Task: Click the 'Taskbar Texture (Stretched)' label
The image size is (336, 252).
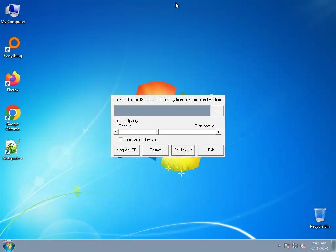Action: coord(136,100)
